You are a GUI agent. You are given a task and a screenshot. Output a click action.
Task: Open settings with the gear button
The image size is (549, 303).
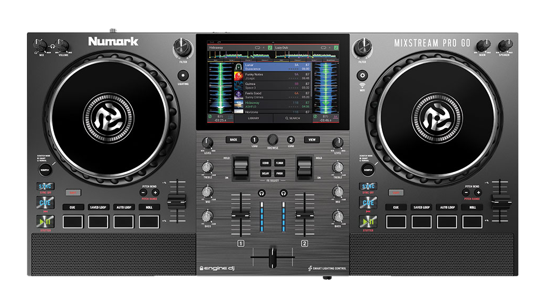pyautogui.click(x=362, y=75)
